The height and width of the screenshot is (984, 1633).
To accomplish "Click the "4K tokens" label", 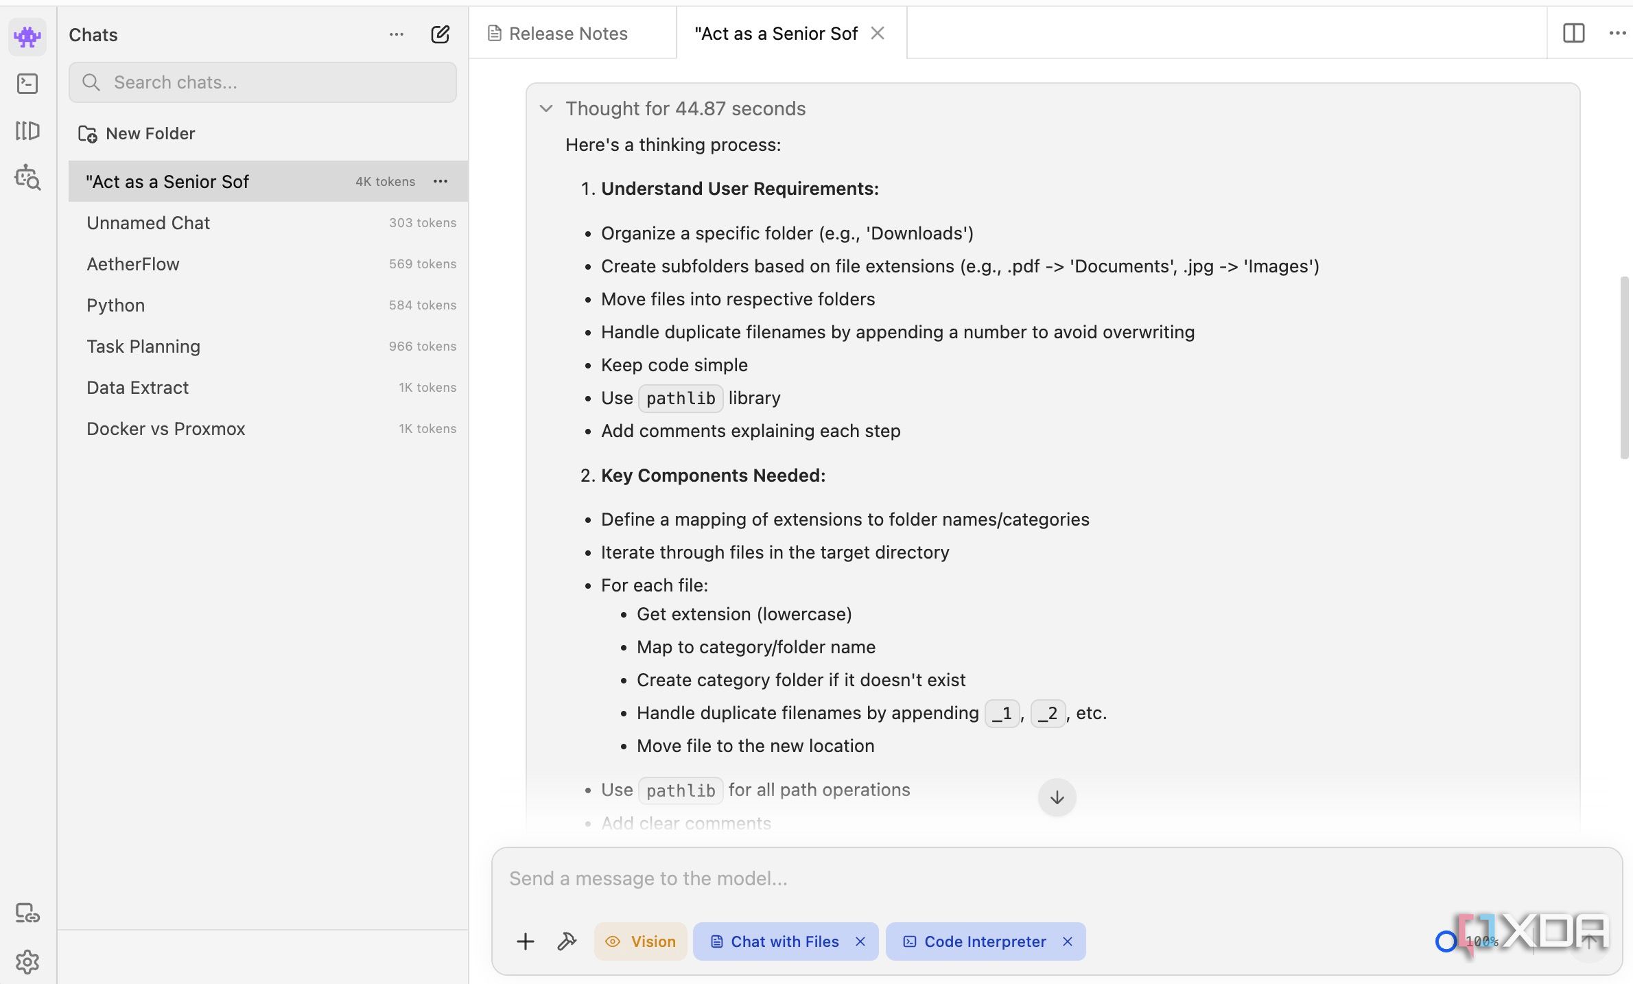I will click(x=385, y=182).
